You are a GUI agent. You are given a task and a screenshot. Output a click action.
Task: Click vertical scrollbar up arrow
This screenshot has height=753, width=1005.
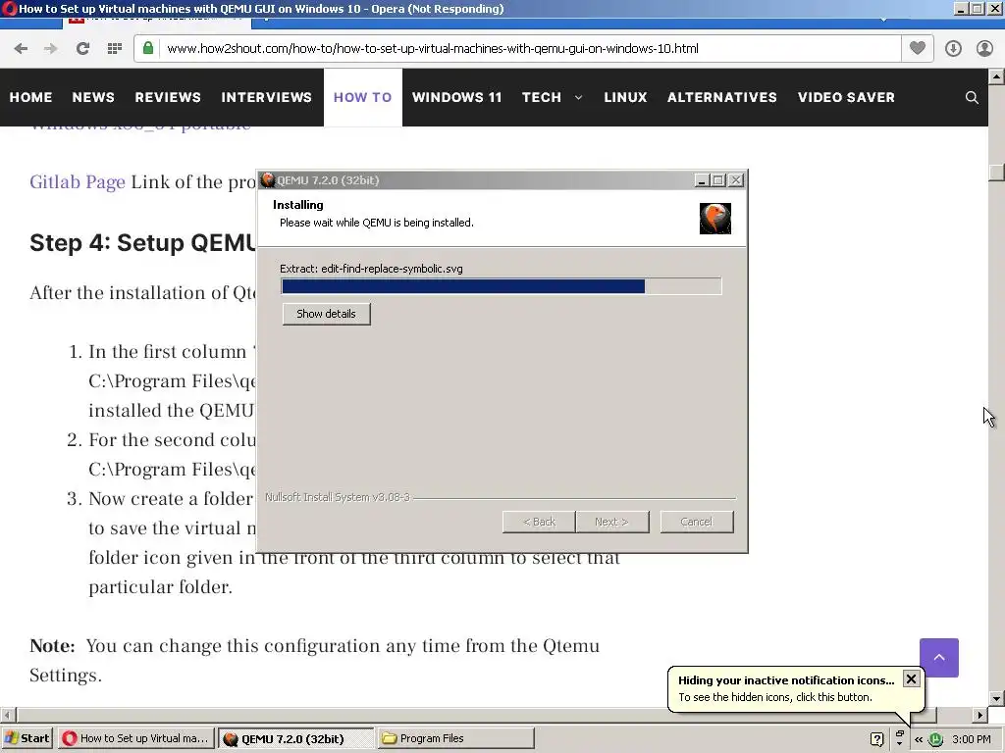pos(996,76)
